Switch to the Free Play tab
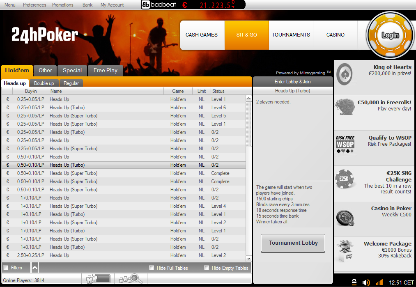416x287 pixels. click(105, 71)
